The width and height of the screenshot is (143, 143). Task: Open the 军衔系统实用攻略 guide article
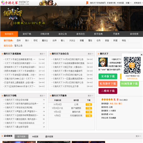click(x=18, y=108)
